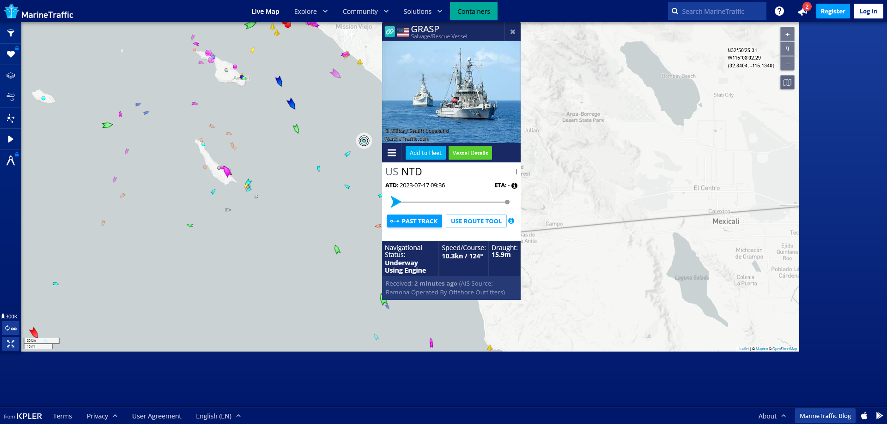Image resolution: width=887 pixels, height=424 pixels.
Task: Click the Mapbox attribution link
Action: tap(762, 349)
